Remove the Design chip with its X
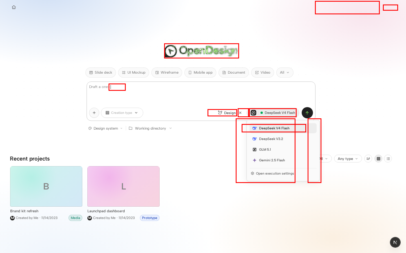 (x=240, y=113)
